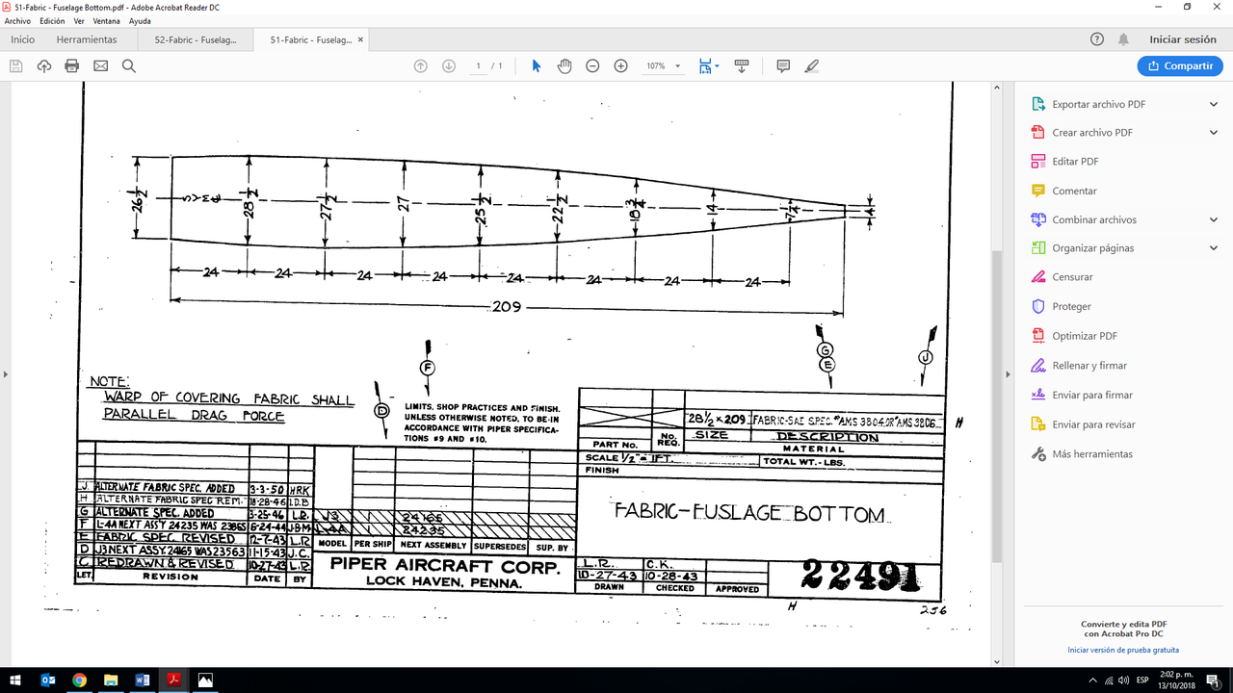Click the Save file icon
Screen dimensions: 1233x693
[x=15, y=65]
